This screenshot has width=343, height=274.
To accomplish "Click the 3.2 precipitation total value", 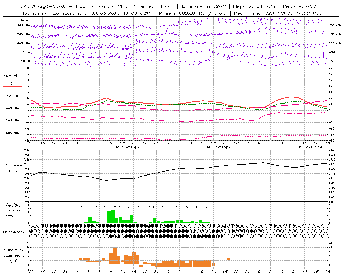I will [105, 207].
